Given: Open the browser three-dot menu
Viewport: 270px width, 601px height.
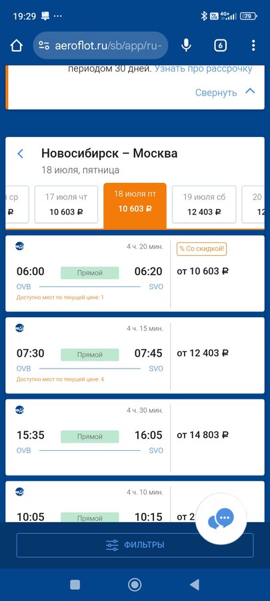Looking at the screenshot, I should [x=253, y=45].
